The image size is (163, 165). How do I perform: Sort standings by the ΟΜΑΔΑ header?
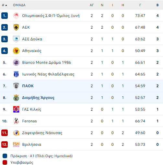coord(19,5)
